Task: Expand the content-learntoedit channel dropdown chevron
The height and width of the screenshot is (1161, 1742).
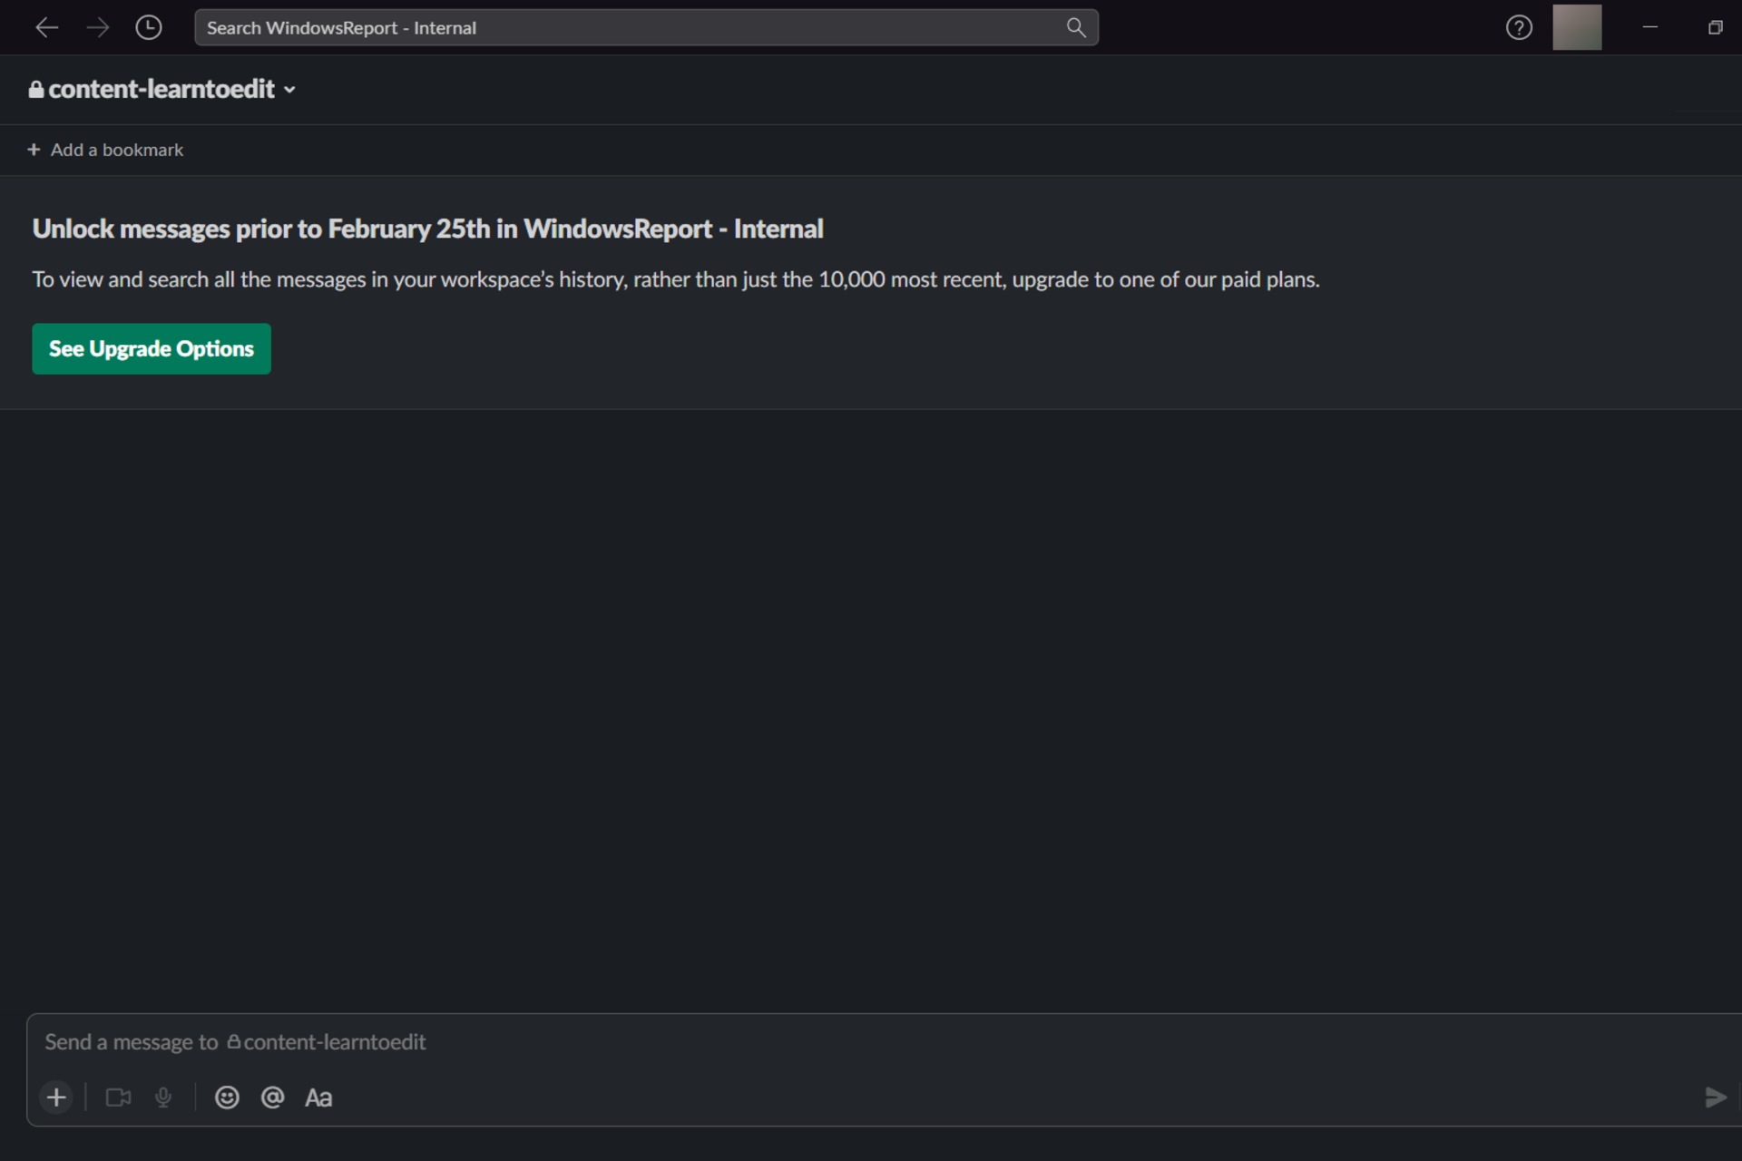Action: click(289, 90)
